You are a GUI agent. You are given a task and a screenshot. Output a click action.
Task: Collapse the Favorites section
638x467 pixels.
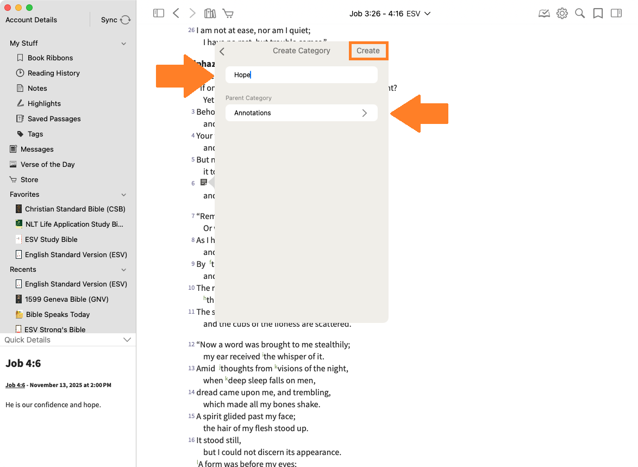click(x=123, y=195)
